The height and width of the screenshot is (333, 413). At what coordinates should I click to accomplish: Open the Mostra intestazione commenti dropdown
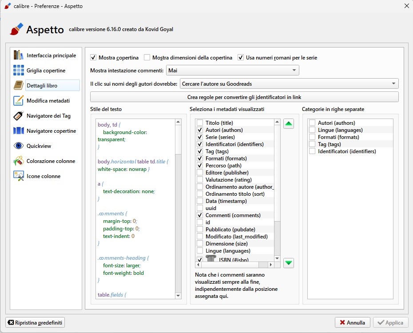[x=232, y=70]
